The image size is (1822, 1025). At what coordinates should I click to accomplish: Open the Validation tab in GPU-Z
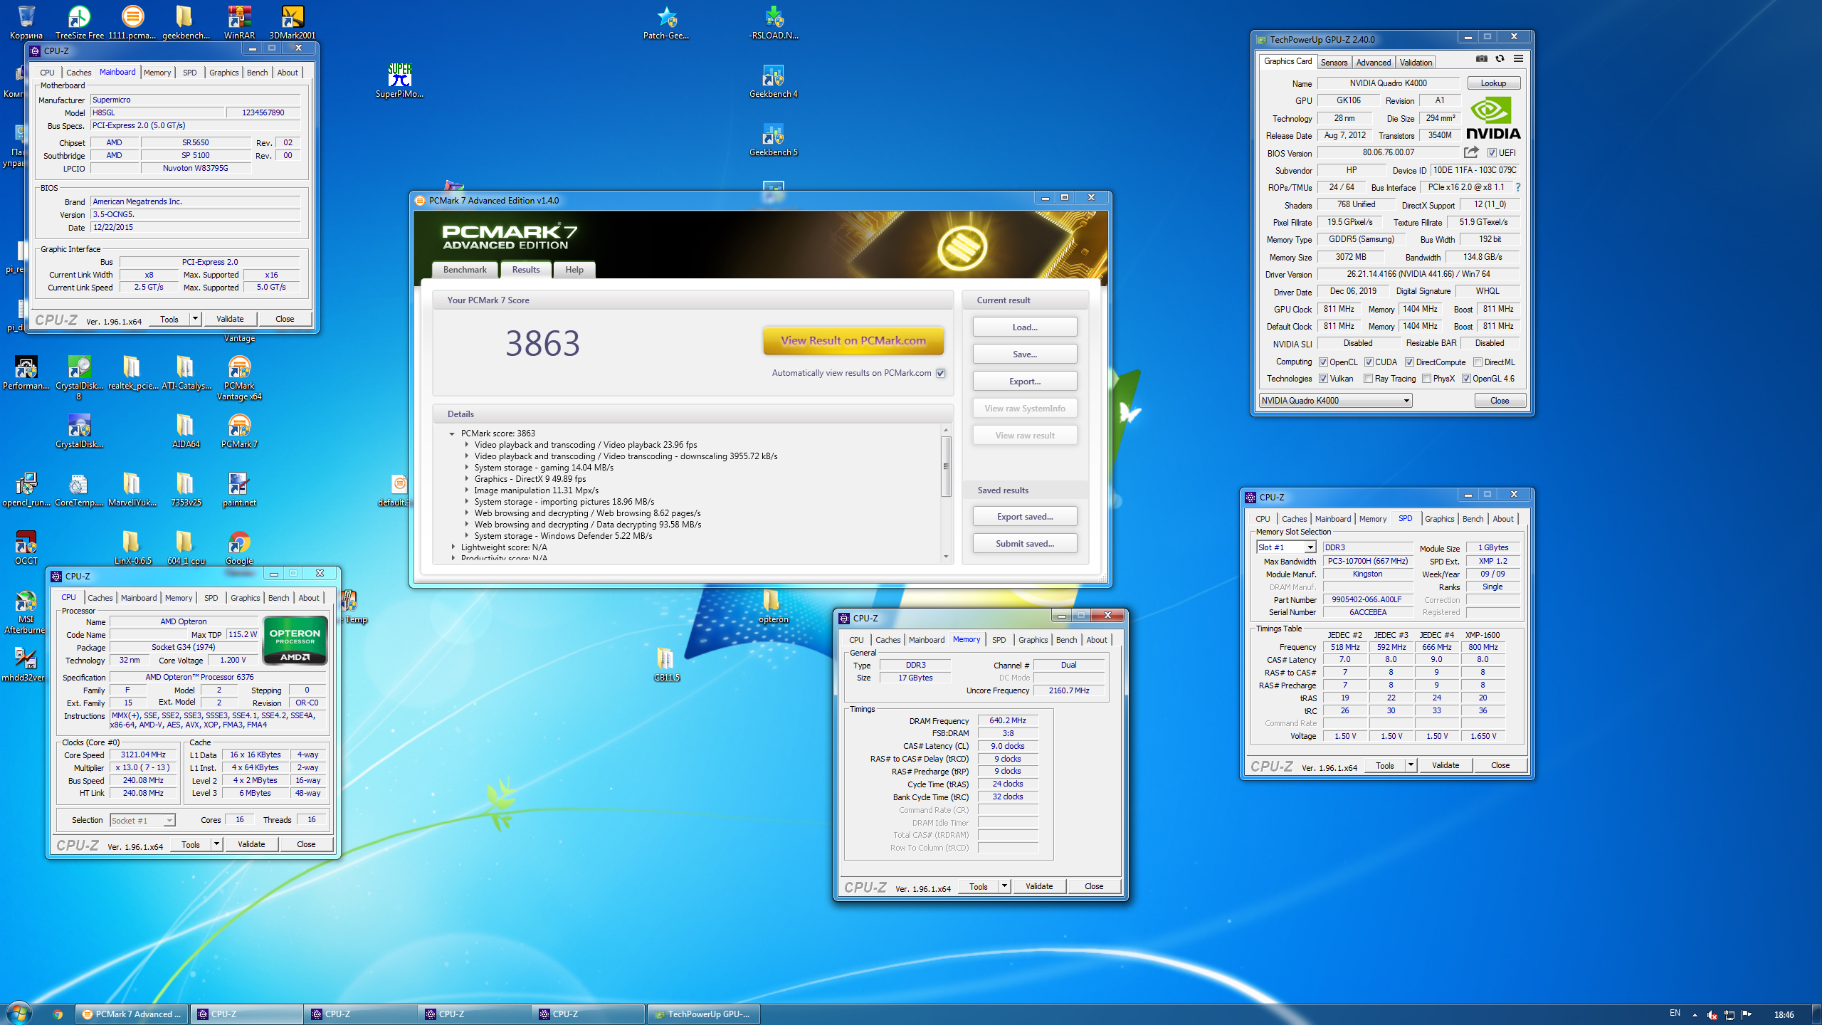tap(1416, 63)
